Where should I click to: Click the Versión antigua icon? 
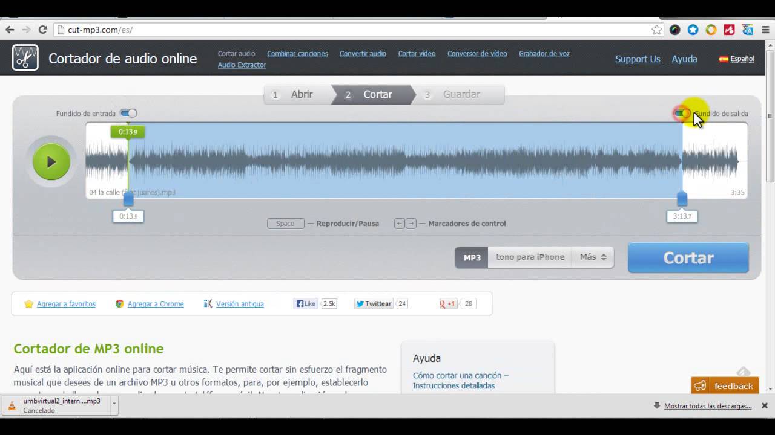click(208, 304)
